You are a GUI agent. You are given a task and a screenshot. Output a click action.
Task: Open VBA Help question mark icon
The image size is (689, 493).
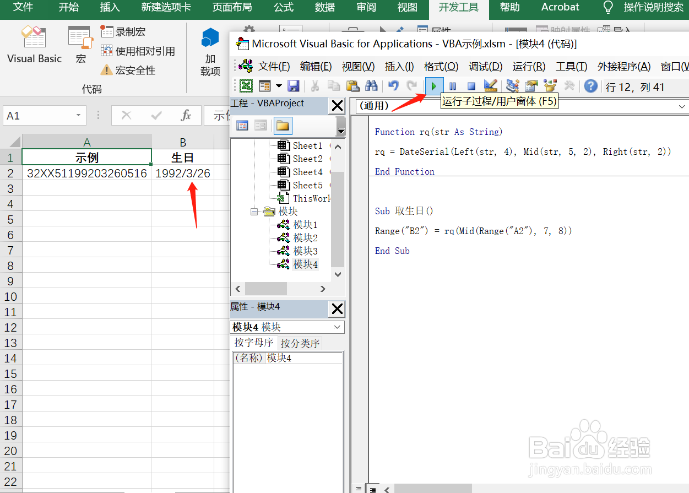click(591, 86)
